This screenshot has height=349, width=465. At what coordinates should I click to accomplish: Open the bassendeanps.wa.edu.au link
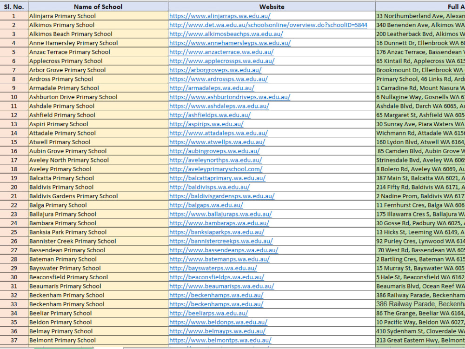click(x=224, y=250)
